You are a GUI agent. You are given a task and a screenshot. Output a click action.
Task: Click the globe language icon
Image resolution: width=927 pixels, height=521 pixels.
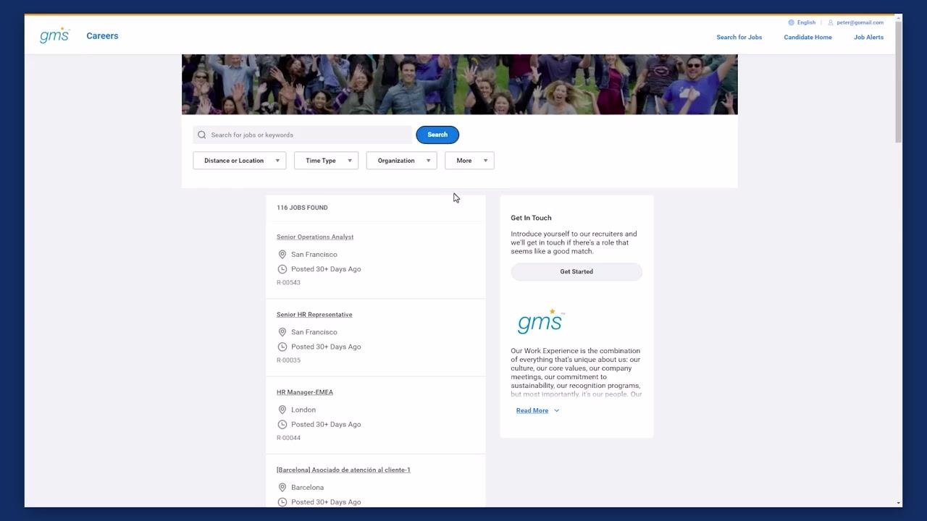coord(792,22)
